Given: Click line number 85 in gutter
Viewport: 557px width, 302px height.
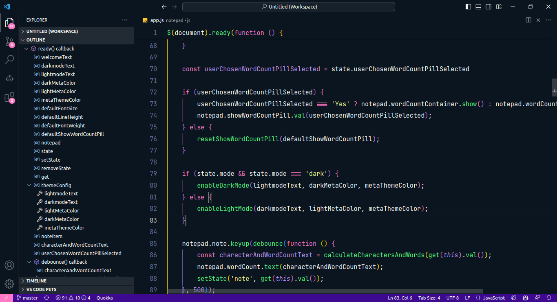Looking at the screenshot, I should (153, 243).
